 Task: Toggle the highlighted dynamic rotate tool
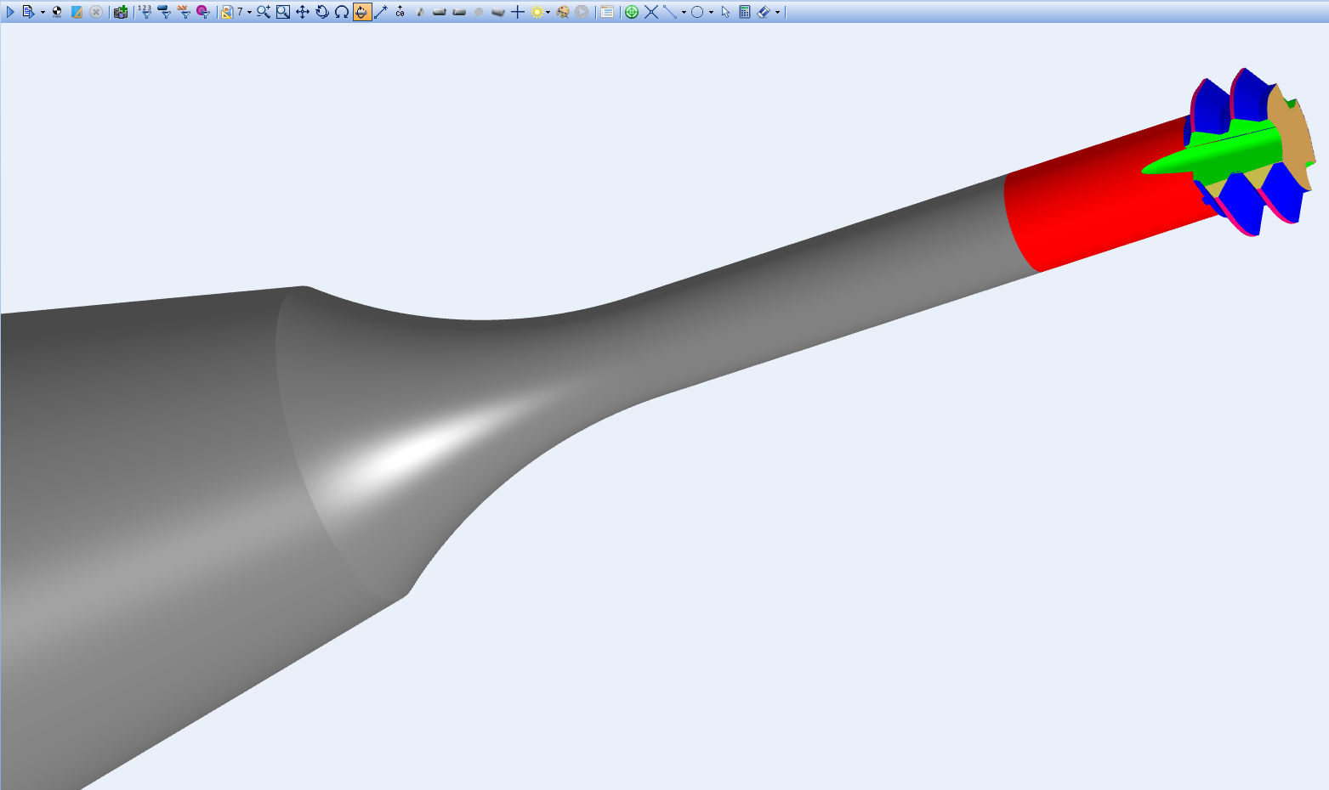(x=361, y=12)
